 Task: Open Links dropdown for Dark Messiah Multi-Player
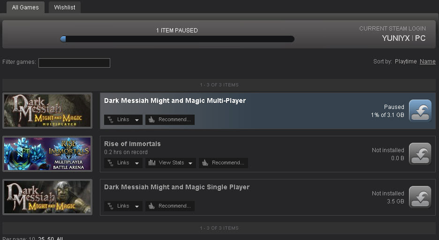pyautogui.click(x=123, y=120)
